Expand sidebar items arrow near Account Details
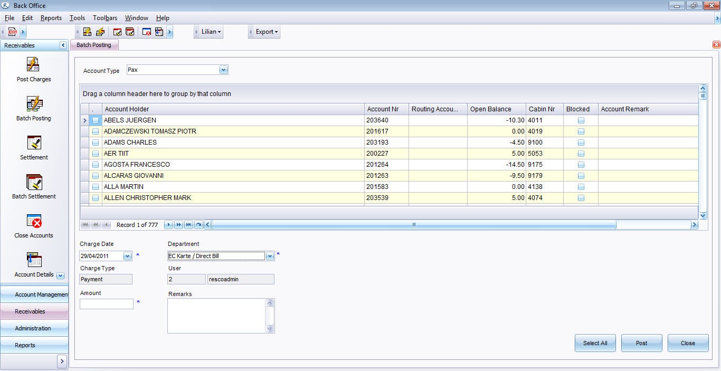Viewport: 721px width, 371px height. point(60,275)
